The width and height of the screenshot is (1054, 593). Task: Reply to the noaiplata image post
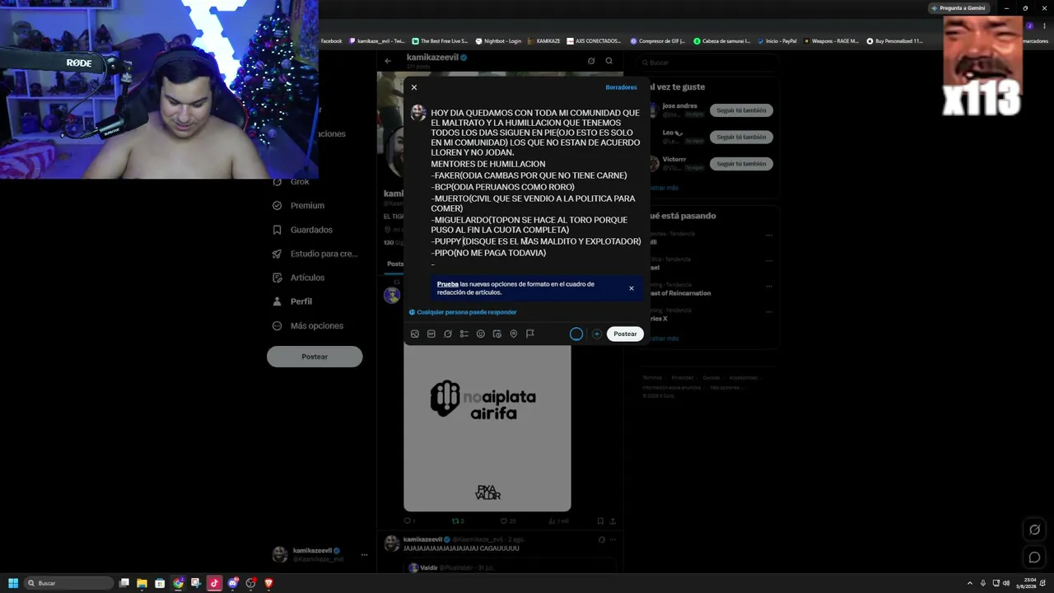408,521
